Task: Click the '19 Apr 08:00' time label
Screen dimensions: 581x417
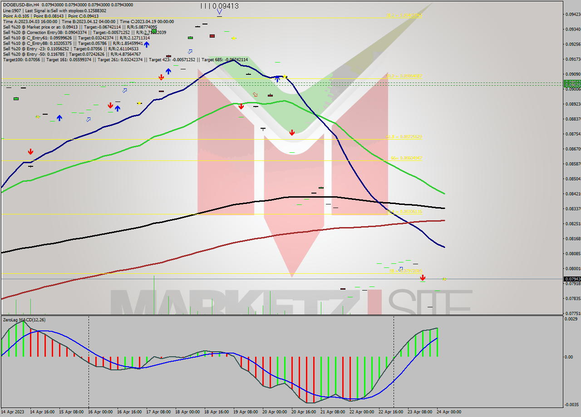Action: (x=246, y=412)
